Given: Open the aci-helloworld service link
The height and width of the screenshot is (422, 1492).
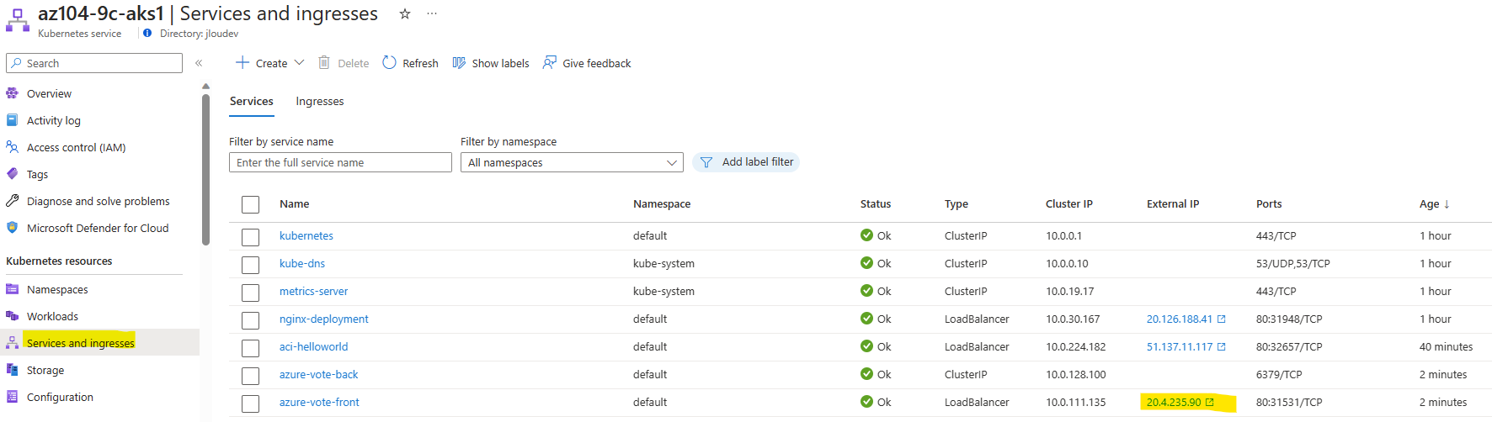Looking at the screenshot, I should point(313,346).
